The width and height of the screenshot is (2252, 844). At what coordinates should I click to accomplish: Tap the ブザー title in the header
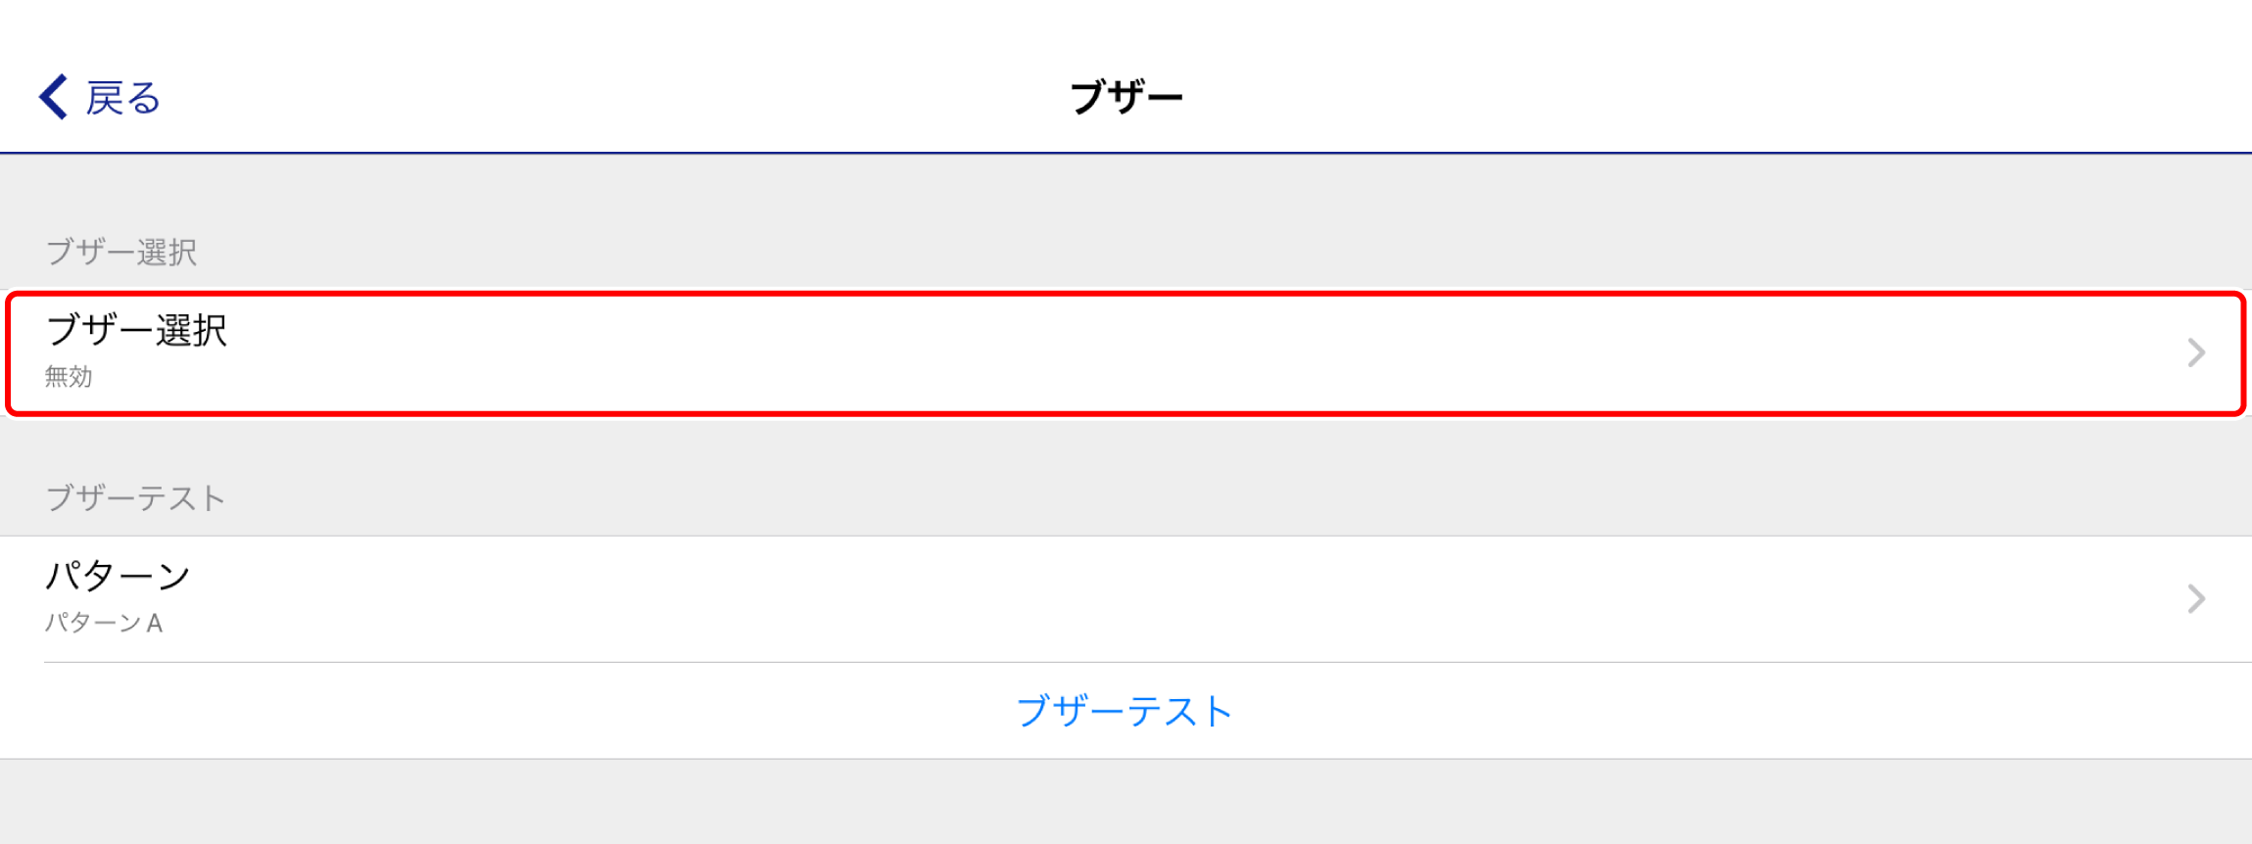pos(1126,95)
